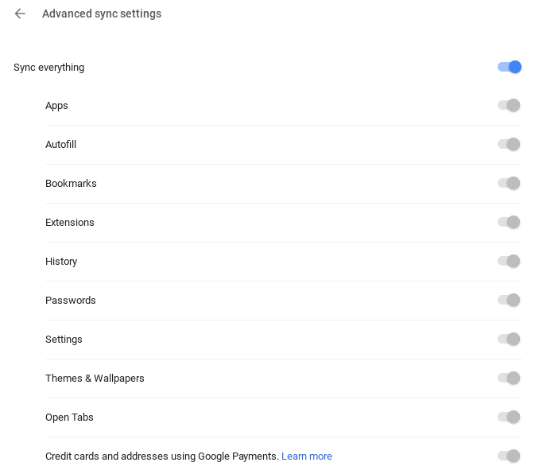Toggle the Settings sync switch

(x=509, y=339)
